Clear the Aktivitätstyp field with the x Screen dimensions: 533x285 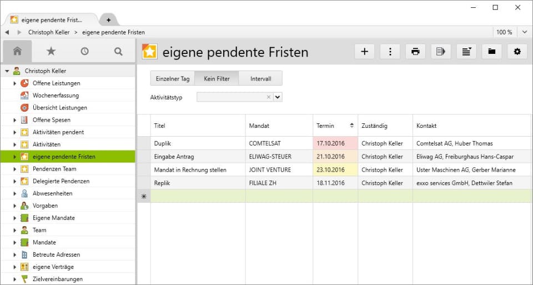coord(269,97)
